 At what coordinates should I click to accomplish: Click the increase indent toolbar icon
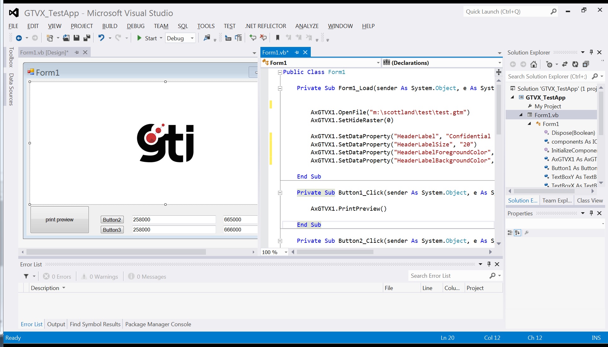(x=239, y=38)
